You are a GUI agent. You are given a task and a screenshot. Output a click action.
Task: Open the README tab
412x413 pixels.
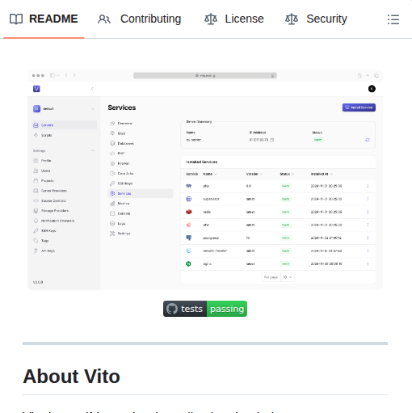pyautogui.click(x=44, y=19)
